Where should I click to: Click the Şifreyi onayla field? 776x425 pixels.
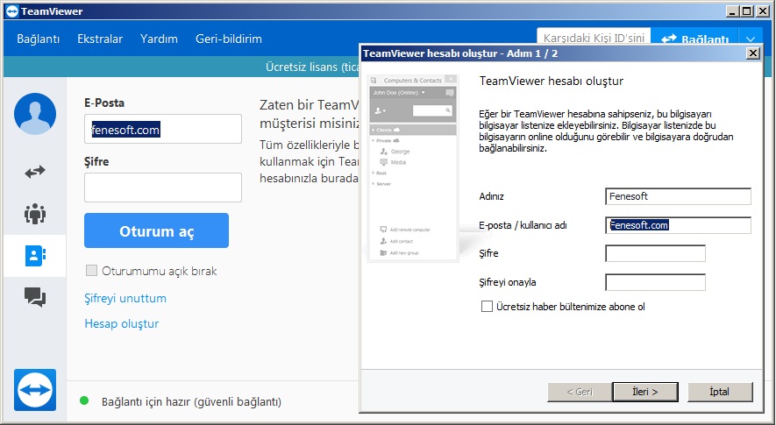[x=655, y=282]
